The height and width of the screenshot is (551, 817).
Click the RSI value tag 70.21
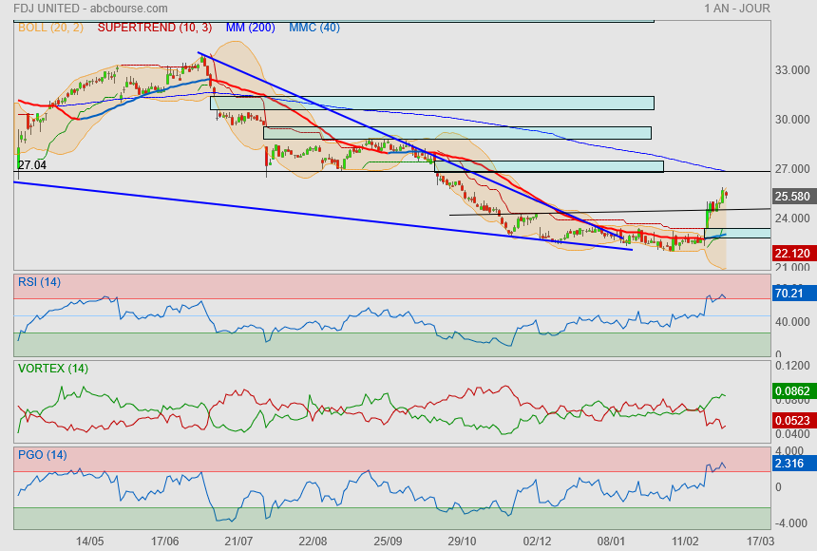pyautogui.click(x=793, y=293)
